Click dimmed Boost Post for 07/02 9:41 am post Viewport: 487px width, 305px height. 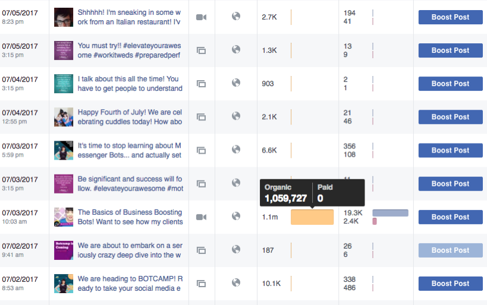click(450, 250)
